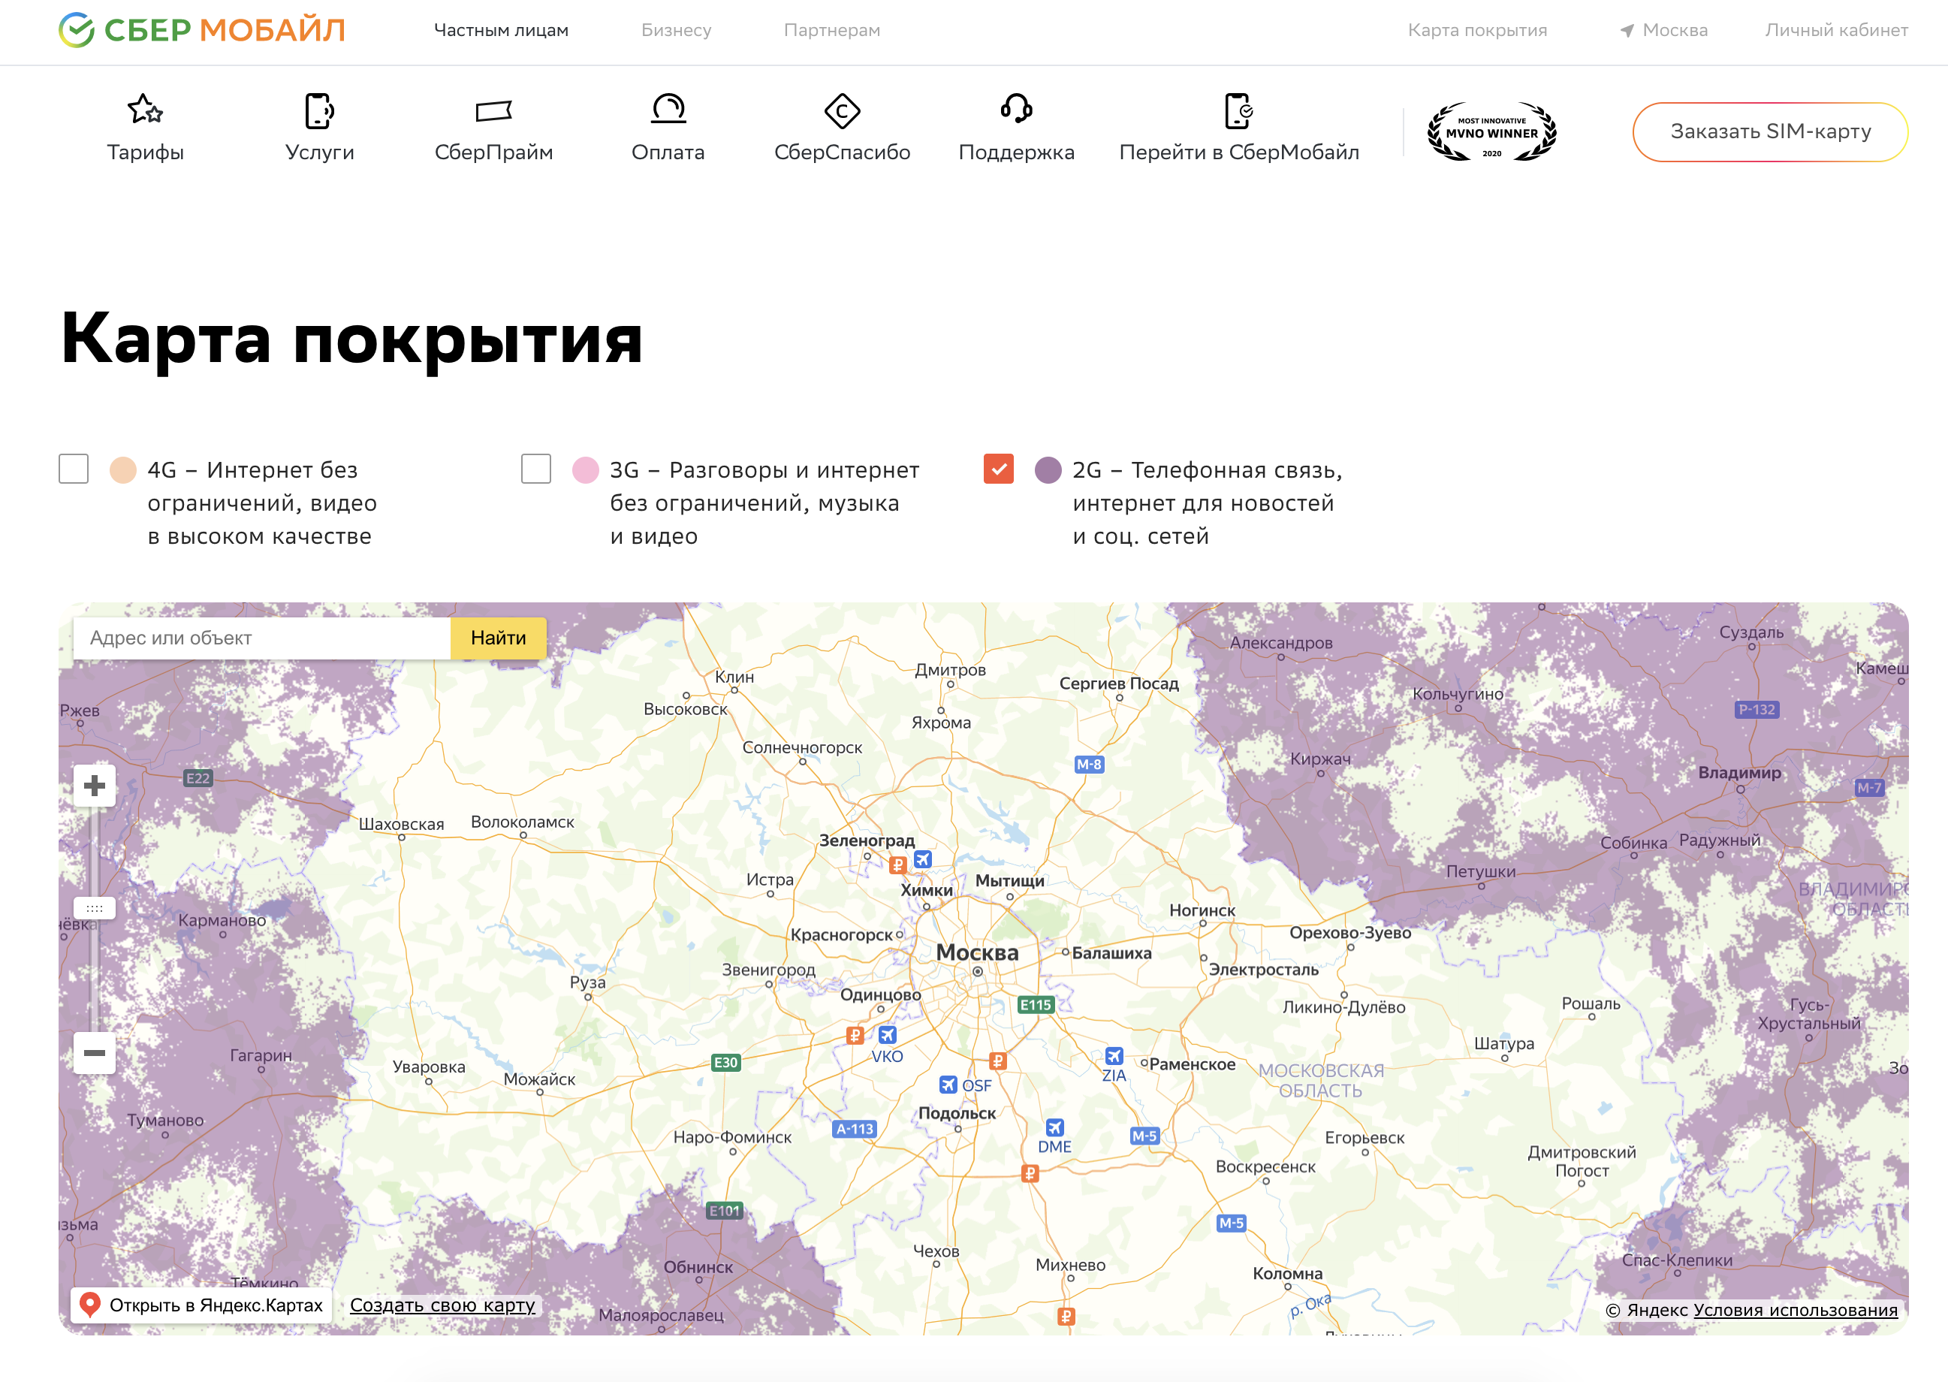Viewport: 1948px width, 1382px height.
Task: Click Зеленоград label on map
Action: (867, 840)
